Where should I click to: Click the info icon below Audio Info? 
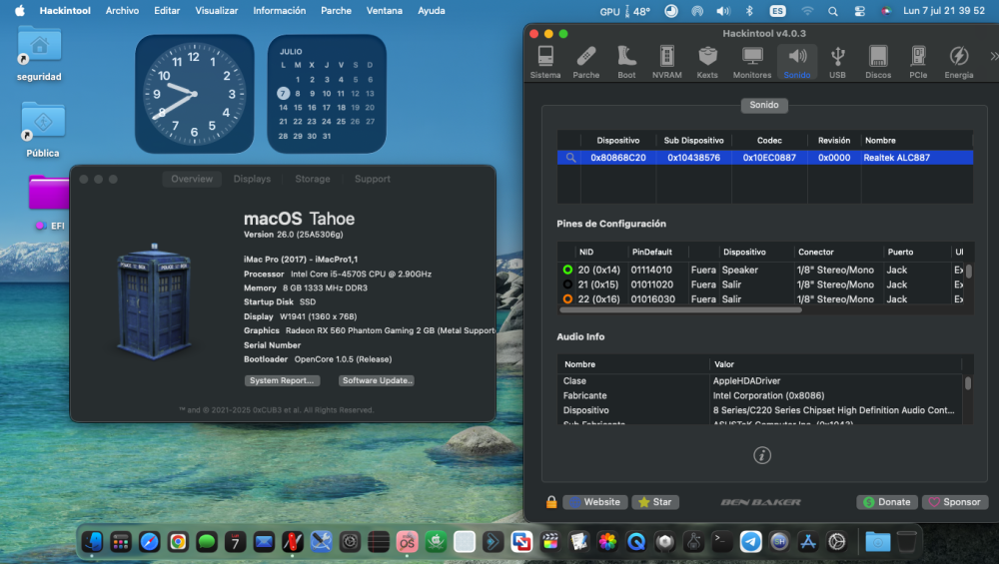pyautogui.click(x=762, y=455)
